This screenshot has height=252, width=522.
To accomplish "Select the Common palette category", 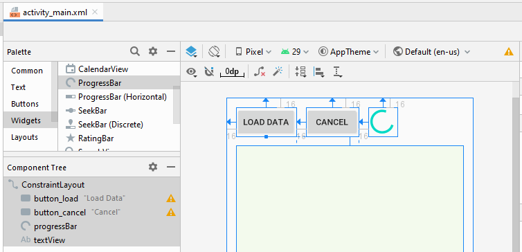I will (27, 71).
